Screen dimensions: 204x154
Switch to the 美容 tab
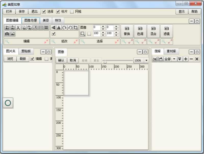46,20
